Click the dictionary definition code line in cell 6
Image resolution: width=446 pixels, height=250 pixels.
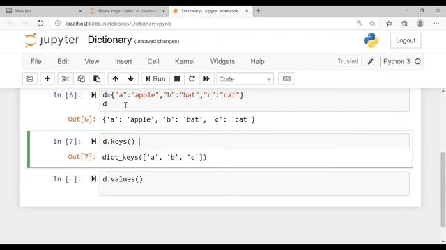tap(173, 95)
